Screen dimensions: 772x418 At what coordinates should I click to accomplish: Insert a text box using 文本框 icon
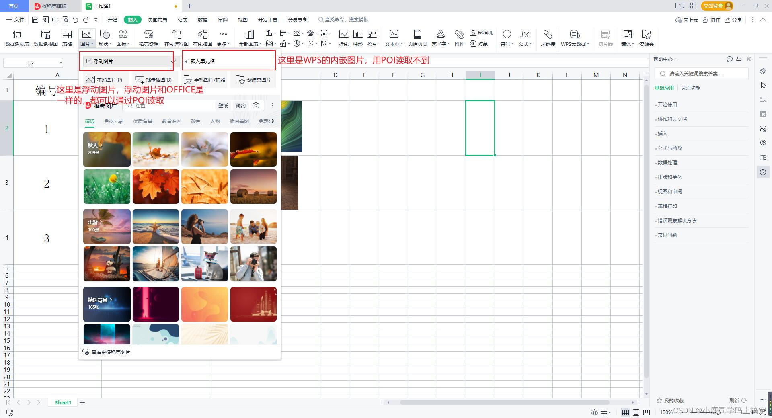pyautogui.click(x=393, y=38)
